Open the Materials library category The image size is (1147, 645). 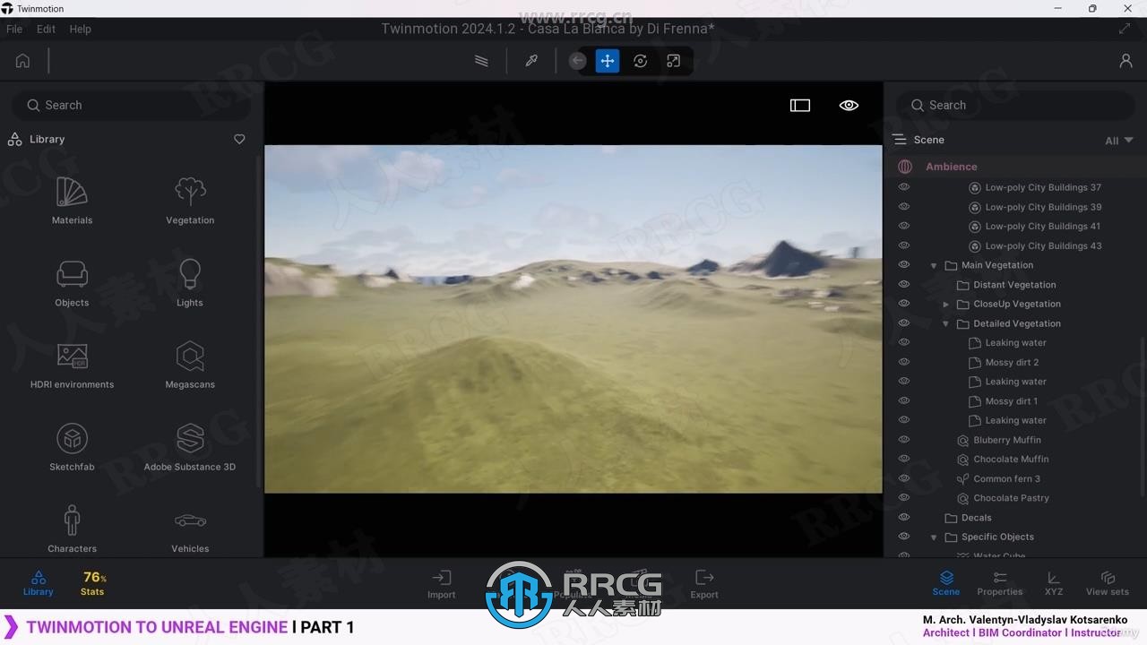[x=72, y=201]
